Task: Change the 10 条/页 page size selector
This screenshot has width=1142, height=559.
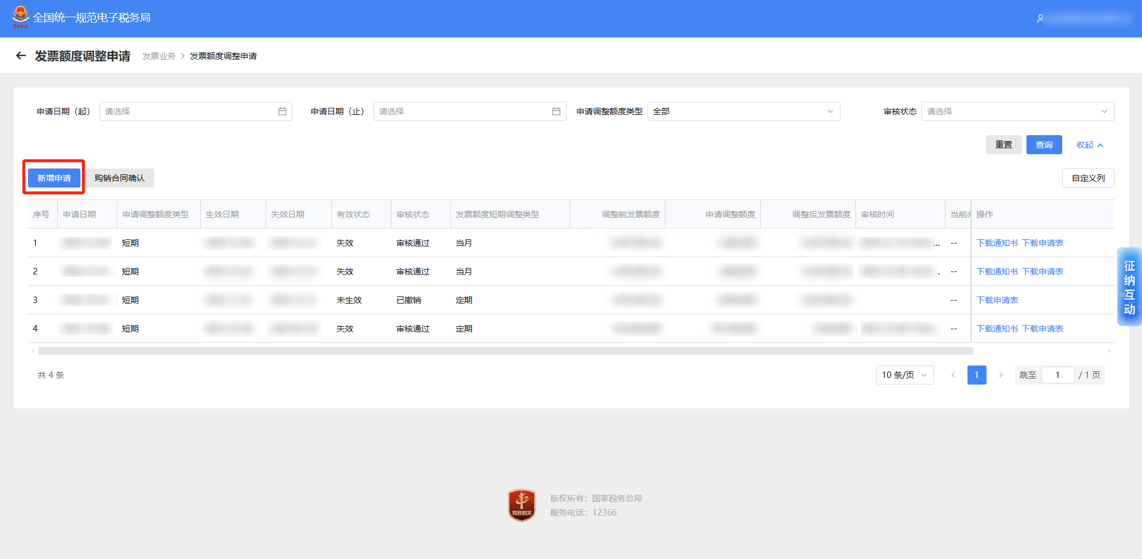Action: click(x=904, y=375)
